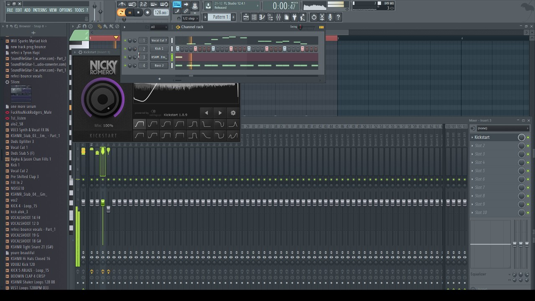Click the one-click audio recording microphone icon
Image resolution: width=535 pixels, height=301 pixels.
pyautogui.click(x=330, y=17)
